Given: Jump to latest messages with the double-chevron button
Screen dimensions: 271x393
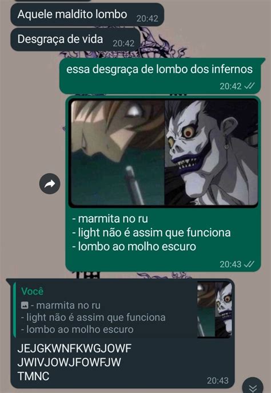Looking at the screenshot, I should pos(253,387).
